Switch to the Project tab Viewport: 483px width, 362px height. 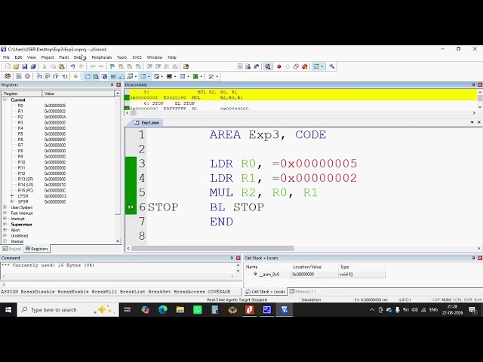click(x=12, y=249)
